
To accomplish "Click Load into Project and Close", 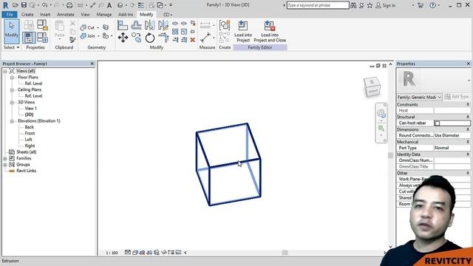I will tap(270, 31).
